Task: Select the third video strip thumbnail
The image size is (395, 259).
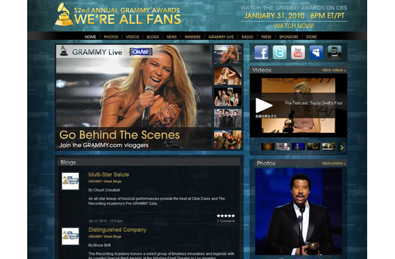Action: (x=299, y=146)
